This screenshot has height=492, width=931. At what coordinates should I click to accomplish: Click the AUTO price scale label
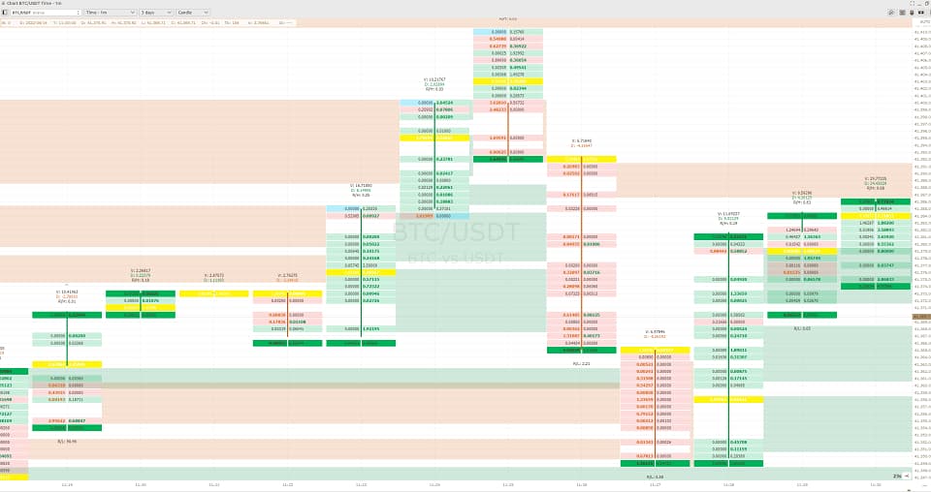[924, 22]
